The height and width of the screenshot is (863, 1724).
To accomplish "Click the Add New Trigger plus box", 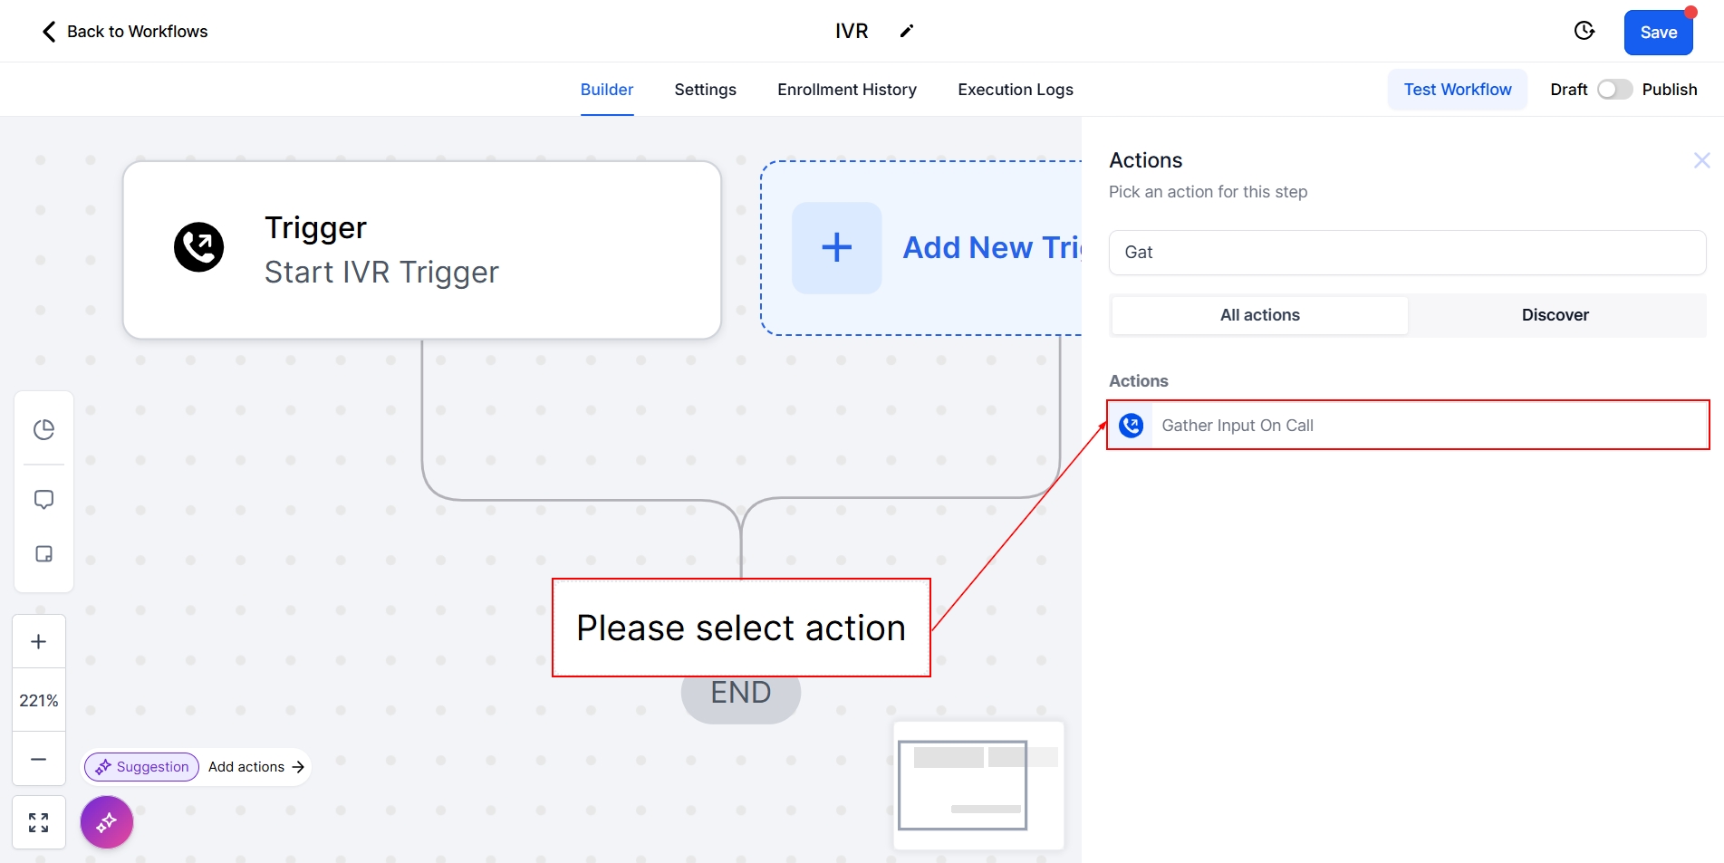I will tap(837, 248).
